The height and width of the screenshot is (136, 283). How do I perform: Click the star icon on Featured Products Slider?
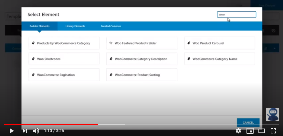tap(111, 43)
